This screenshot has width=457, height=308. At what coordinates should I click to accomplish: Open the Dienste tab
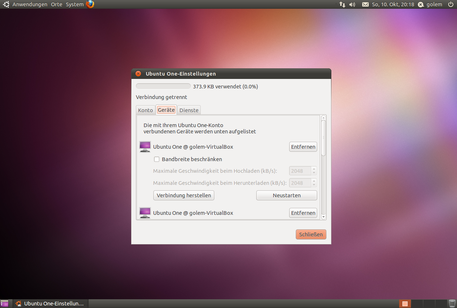point(189,110)
